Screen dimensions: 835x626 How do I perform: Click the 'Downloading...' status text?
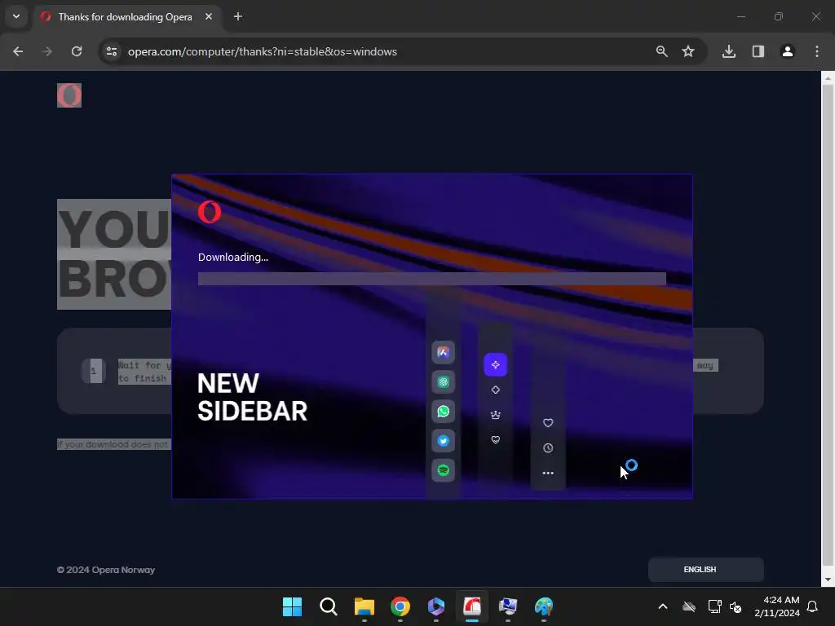point(233,257)
